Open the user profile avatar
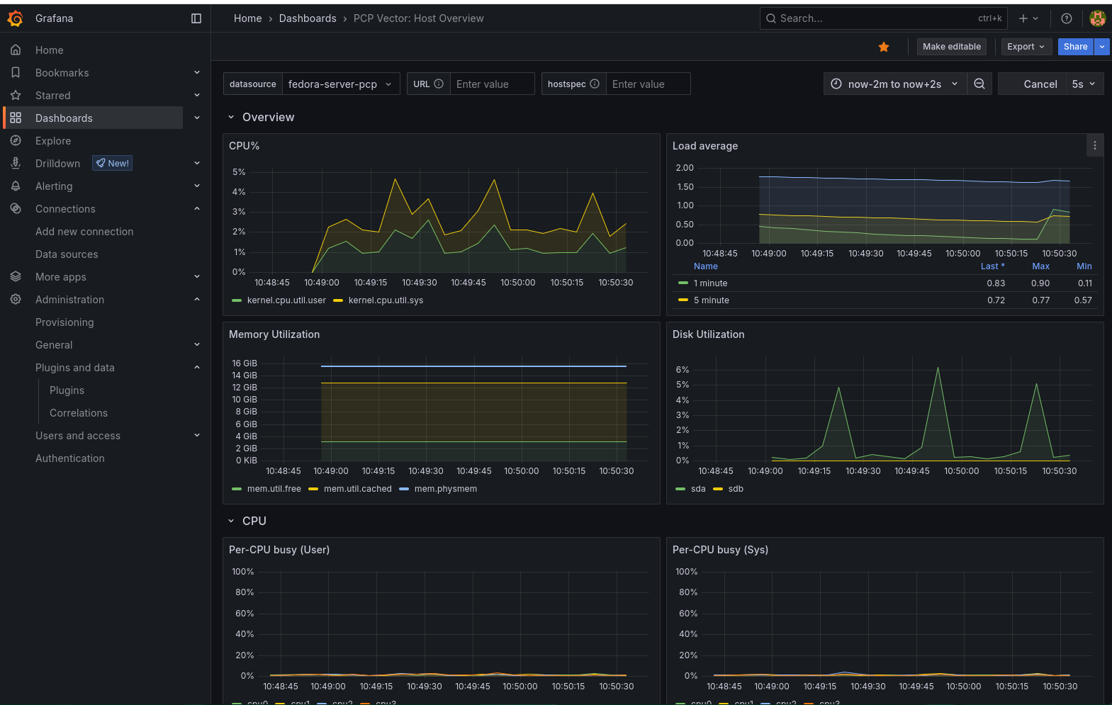Image resolution: width=1112 pixels, height=705 pixels. pos(1097,18)
